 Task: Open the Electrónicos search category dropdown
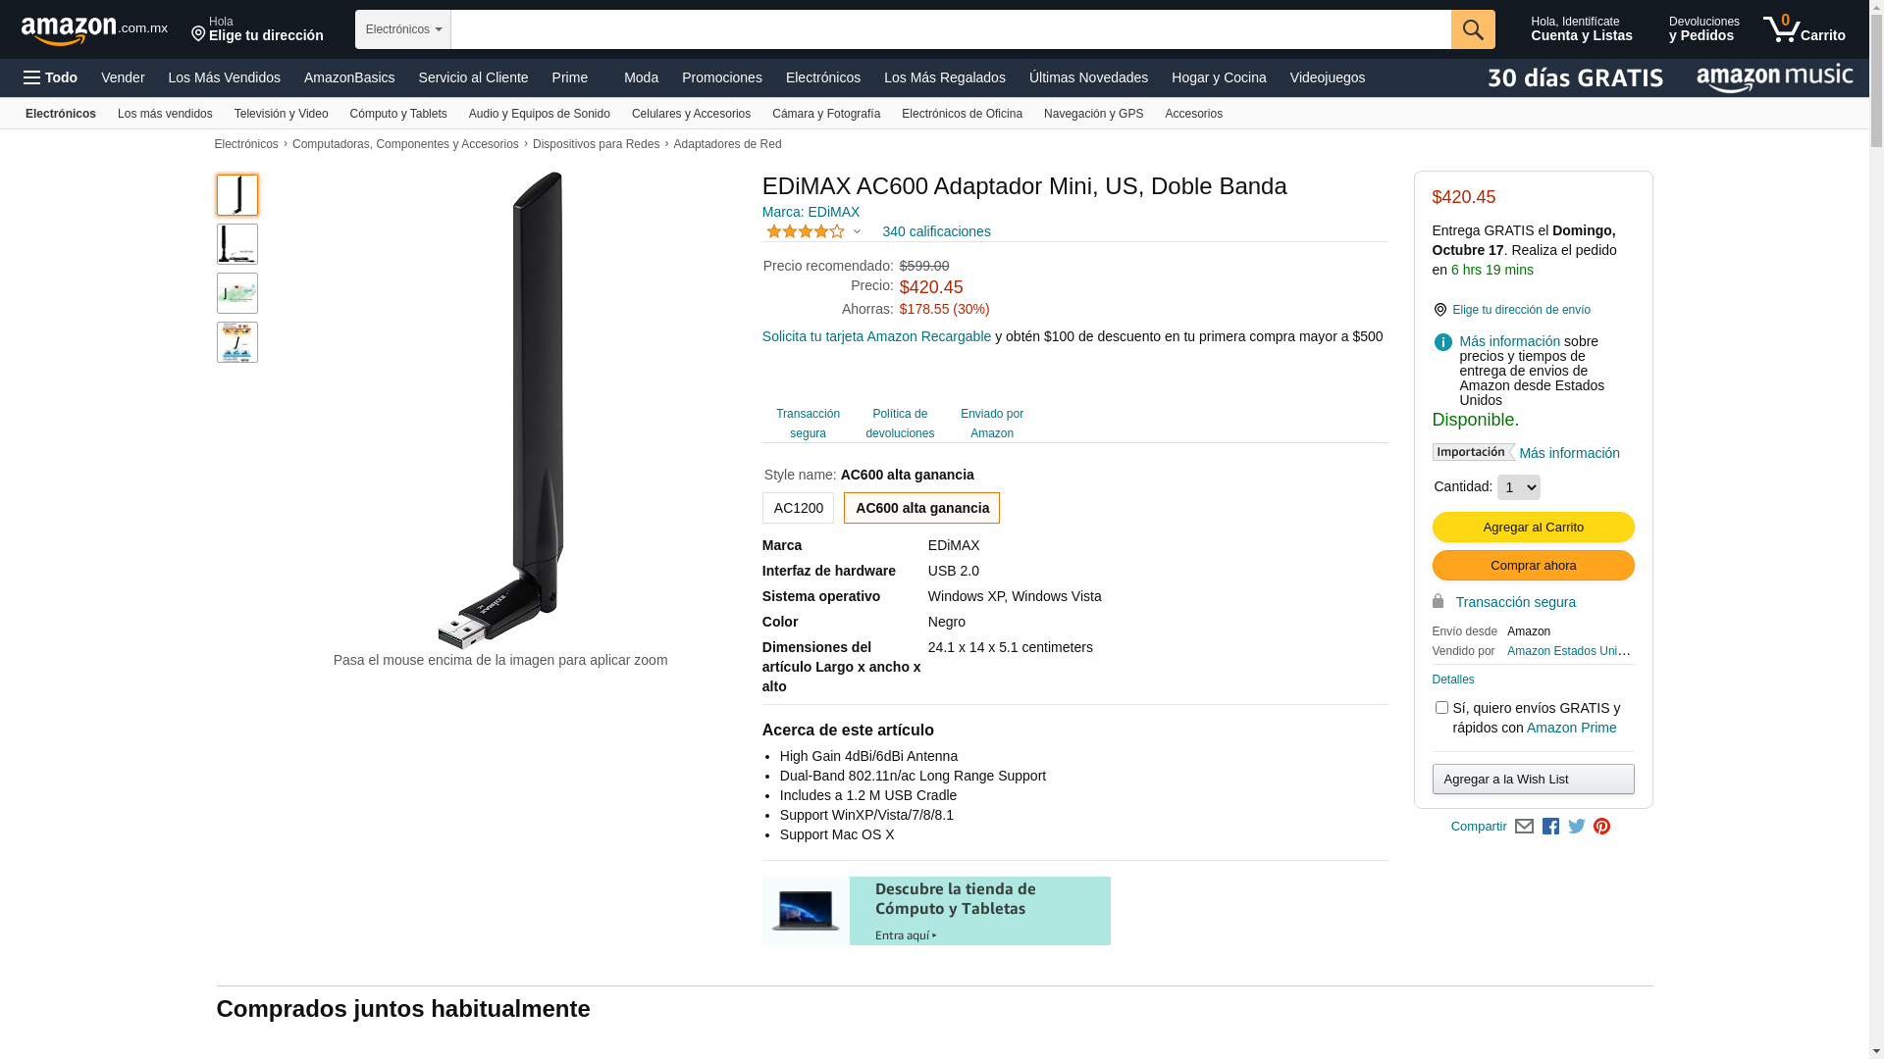pos(403,29)
